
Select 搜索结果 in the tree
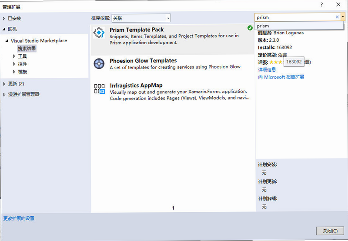tap(27, 48)
